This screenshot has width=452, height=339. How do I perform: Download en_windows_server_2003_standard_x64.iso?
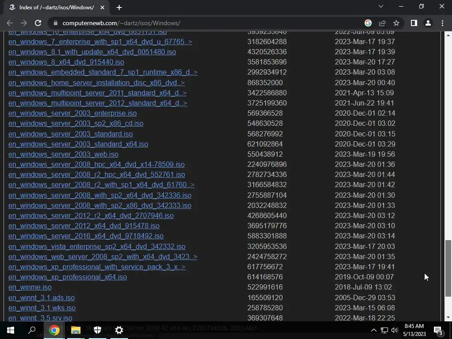[x=78, y=144]
